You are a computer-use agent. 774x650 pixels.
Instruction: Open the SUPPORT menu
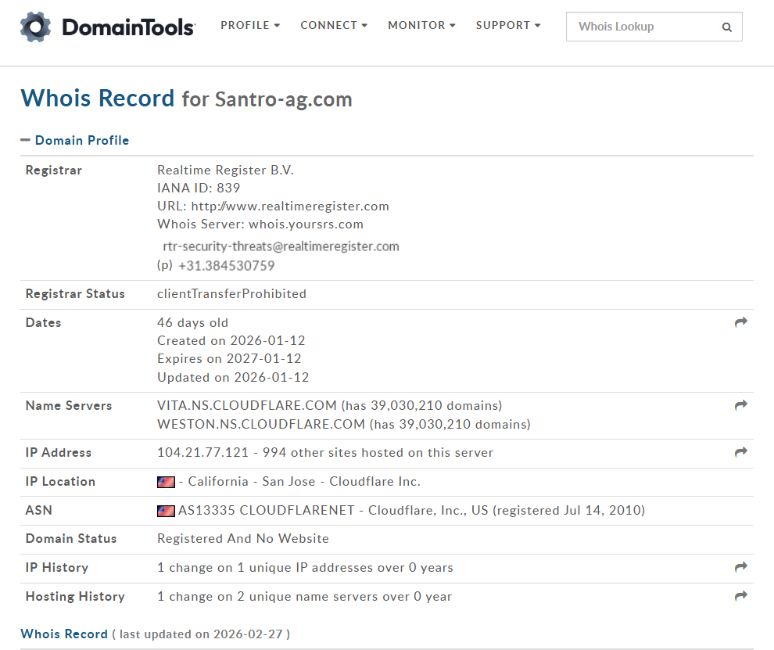click(x=508, y=25)
